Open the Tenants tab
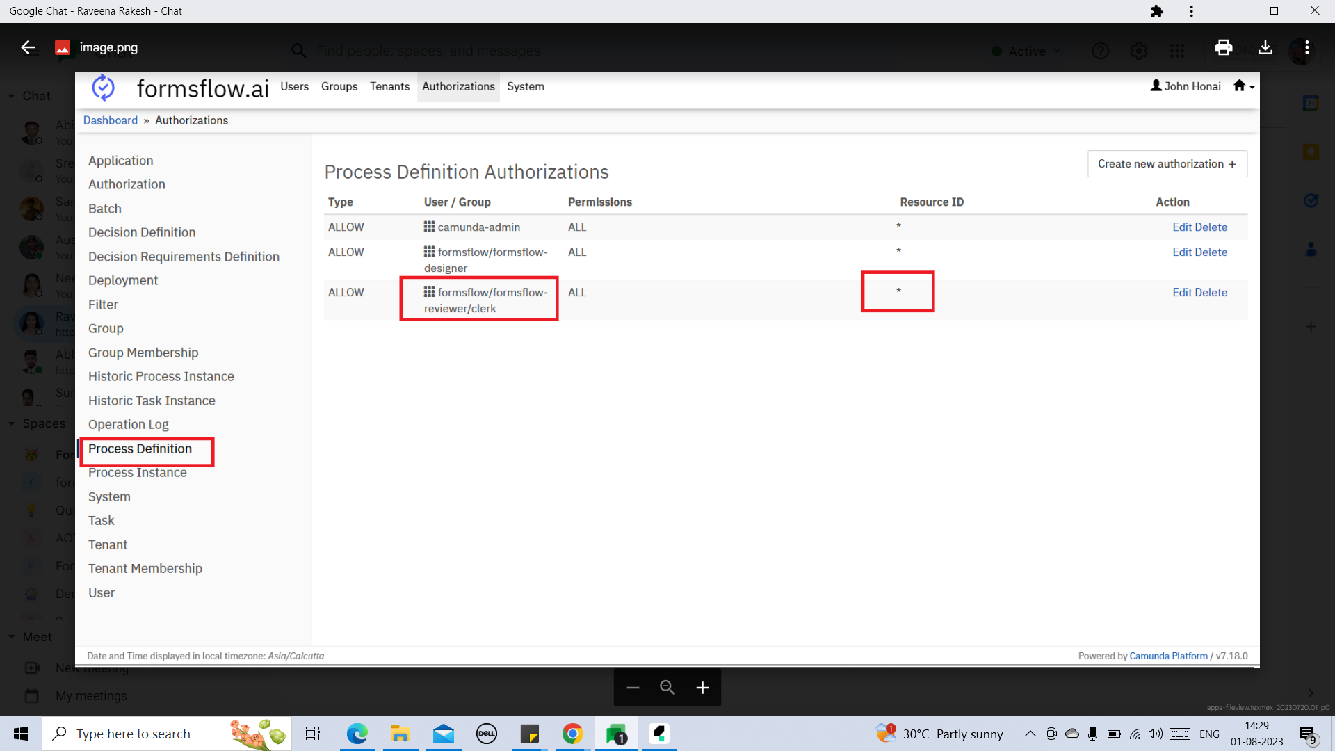 tap(389, 86)
